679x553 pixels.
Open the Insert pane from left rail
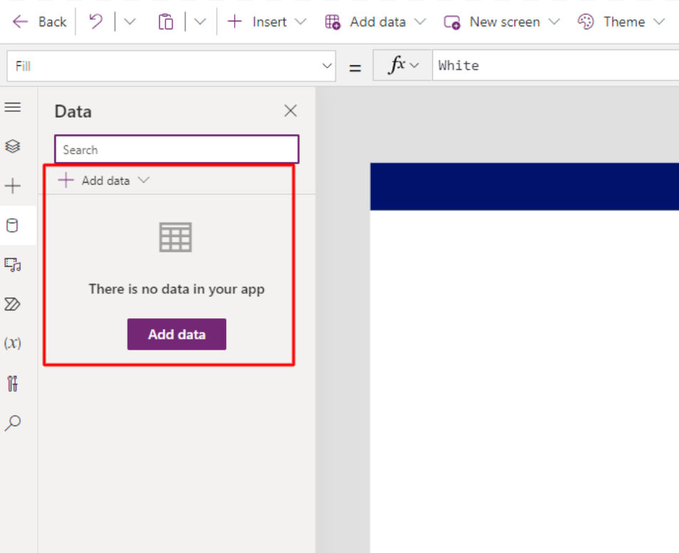[x=13, y=186]
